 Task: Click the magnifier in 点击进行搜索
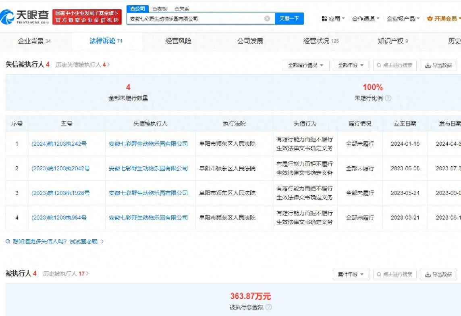click(x=379, y=65)
